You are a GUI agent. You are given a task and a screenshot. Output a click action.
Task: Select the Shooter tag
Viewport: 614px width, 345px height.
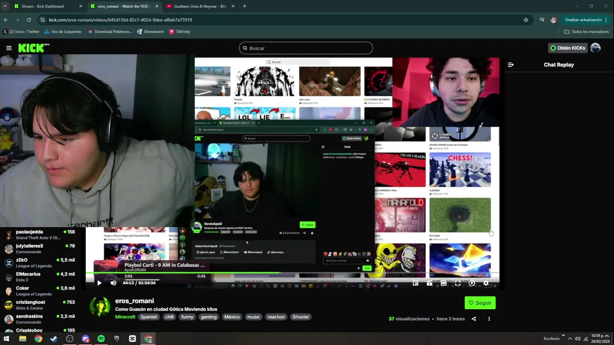coord(301,317)
